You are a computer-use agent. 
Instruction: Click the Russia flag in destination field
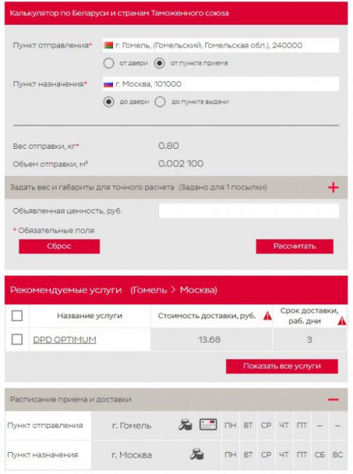pos(108,84)
